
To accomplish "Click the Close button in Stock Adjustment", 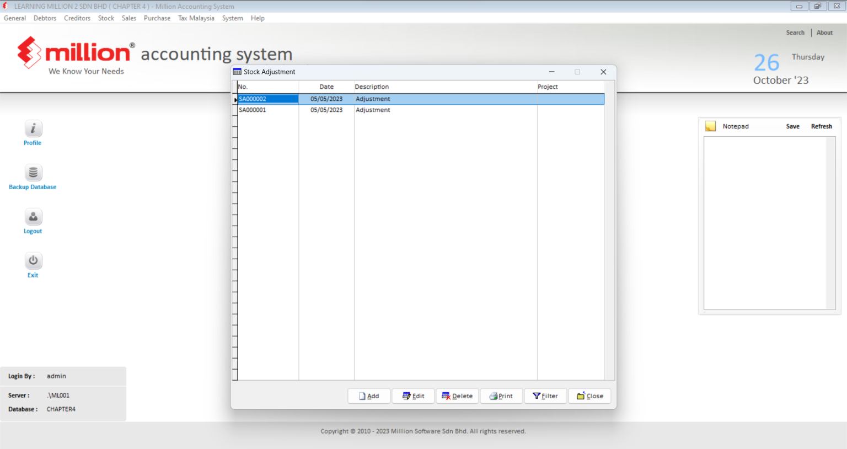I will coord(589,396).
